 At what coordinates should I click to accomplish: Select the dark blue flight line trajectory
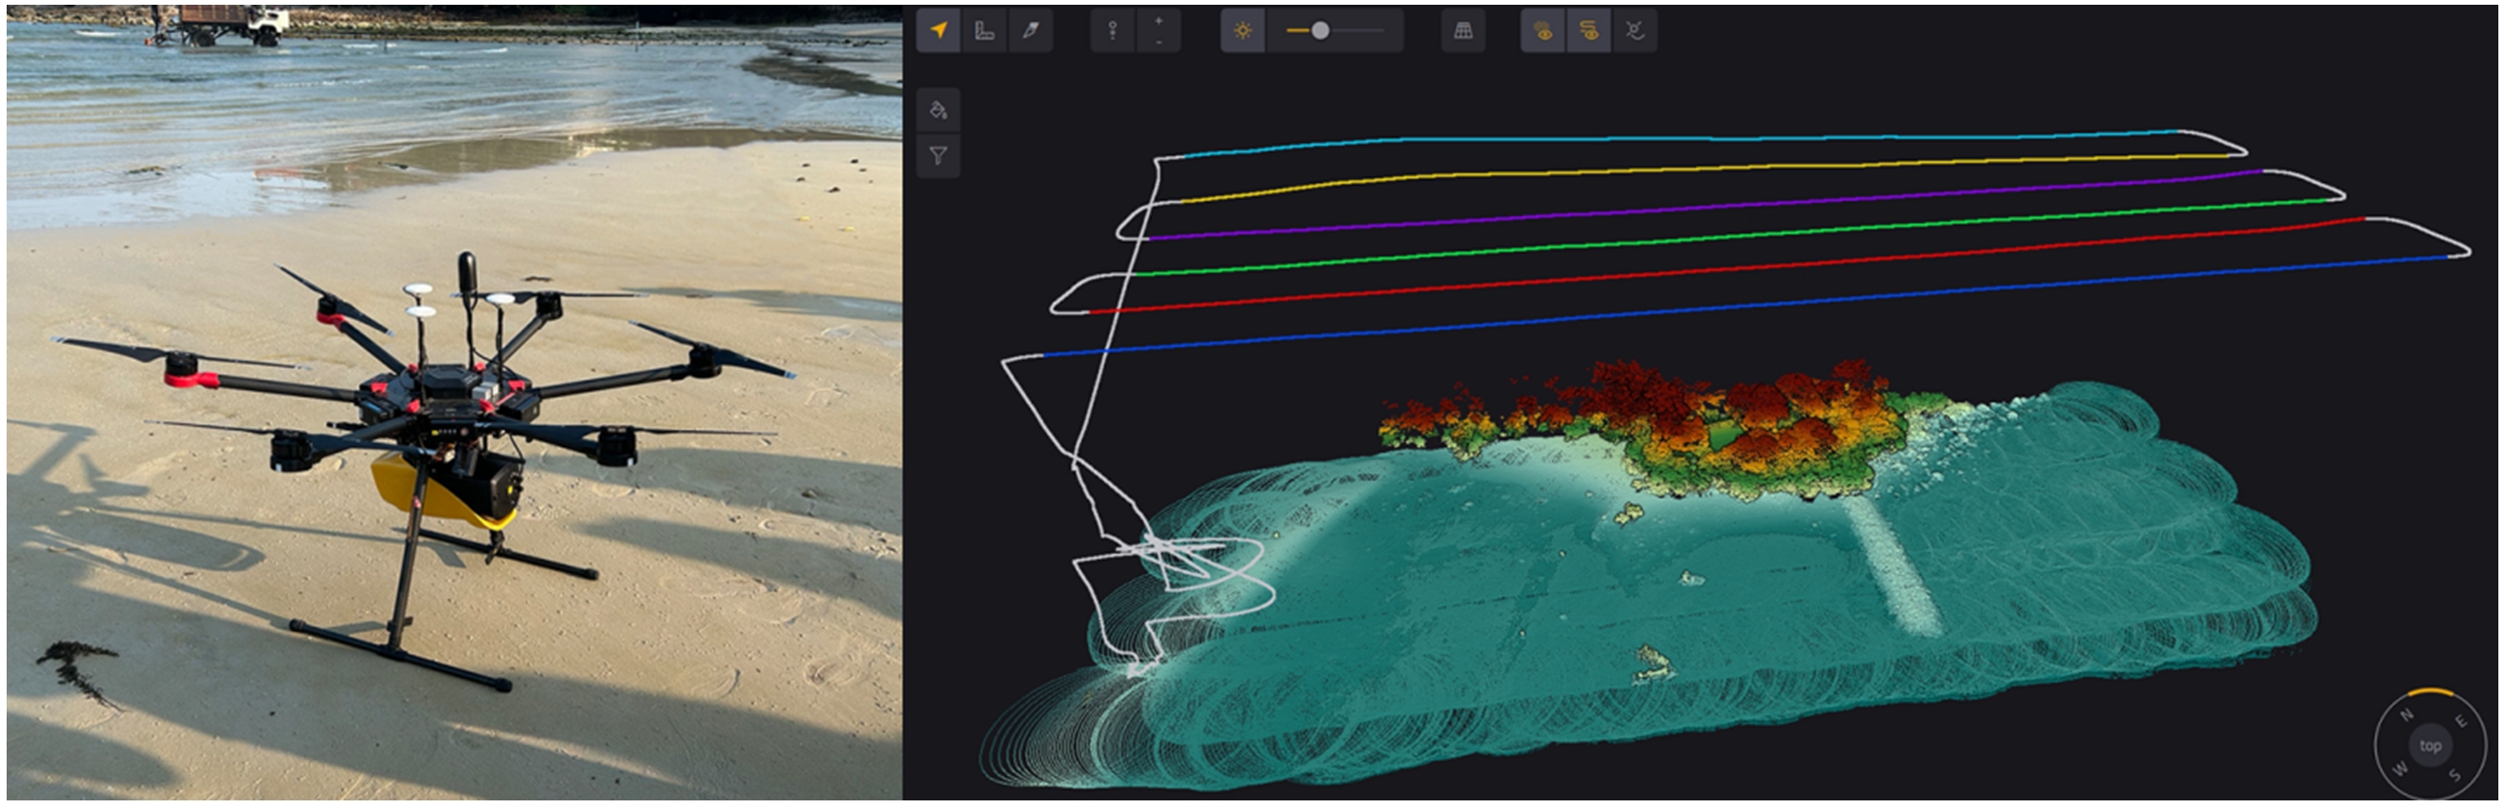(x=1746, y=305)
